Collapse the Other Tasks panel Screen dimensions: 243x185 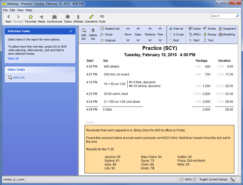(x=71, y=70)
